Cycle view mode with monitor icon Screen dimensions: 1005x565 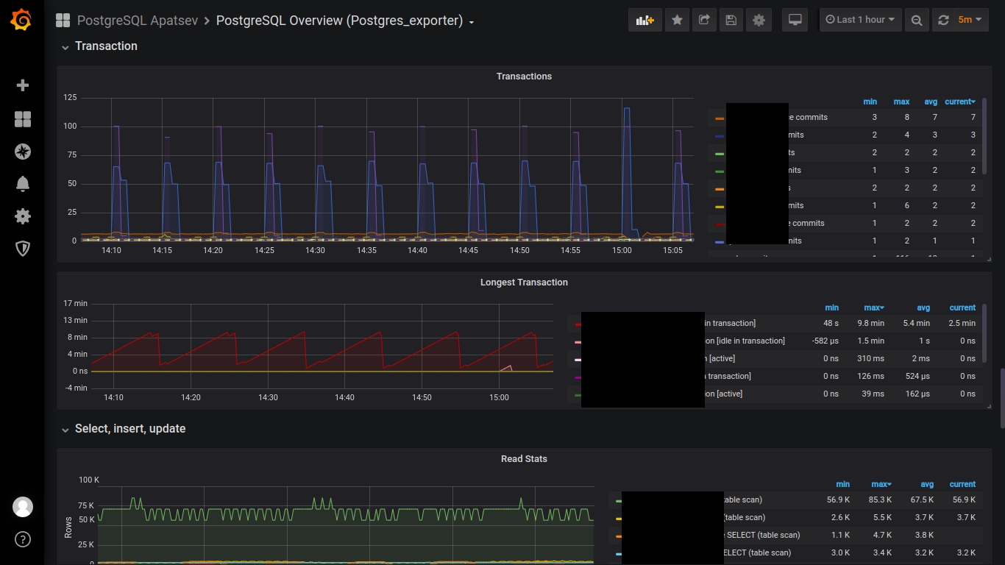click(795, 20)
